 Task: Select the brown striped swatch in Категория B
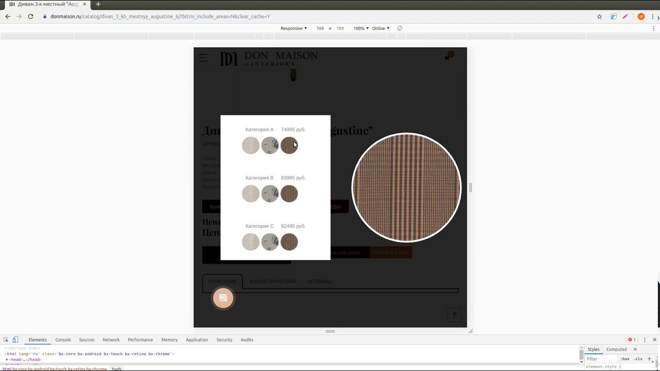pos(289,194)
